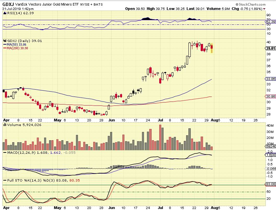Select the GDXJ ticker symbol in the title

(x=8, y=4)
